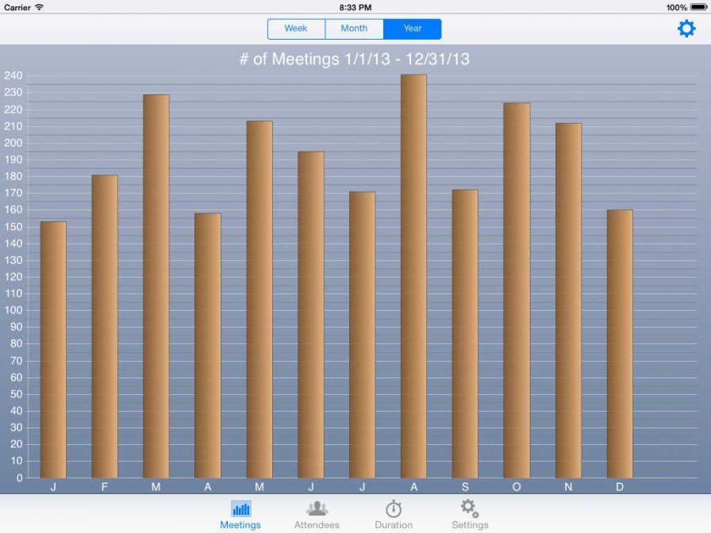Tap the battery indicator in the status bar
The image size is (711, 533).
point(697,6)
